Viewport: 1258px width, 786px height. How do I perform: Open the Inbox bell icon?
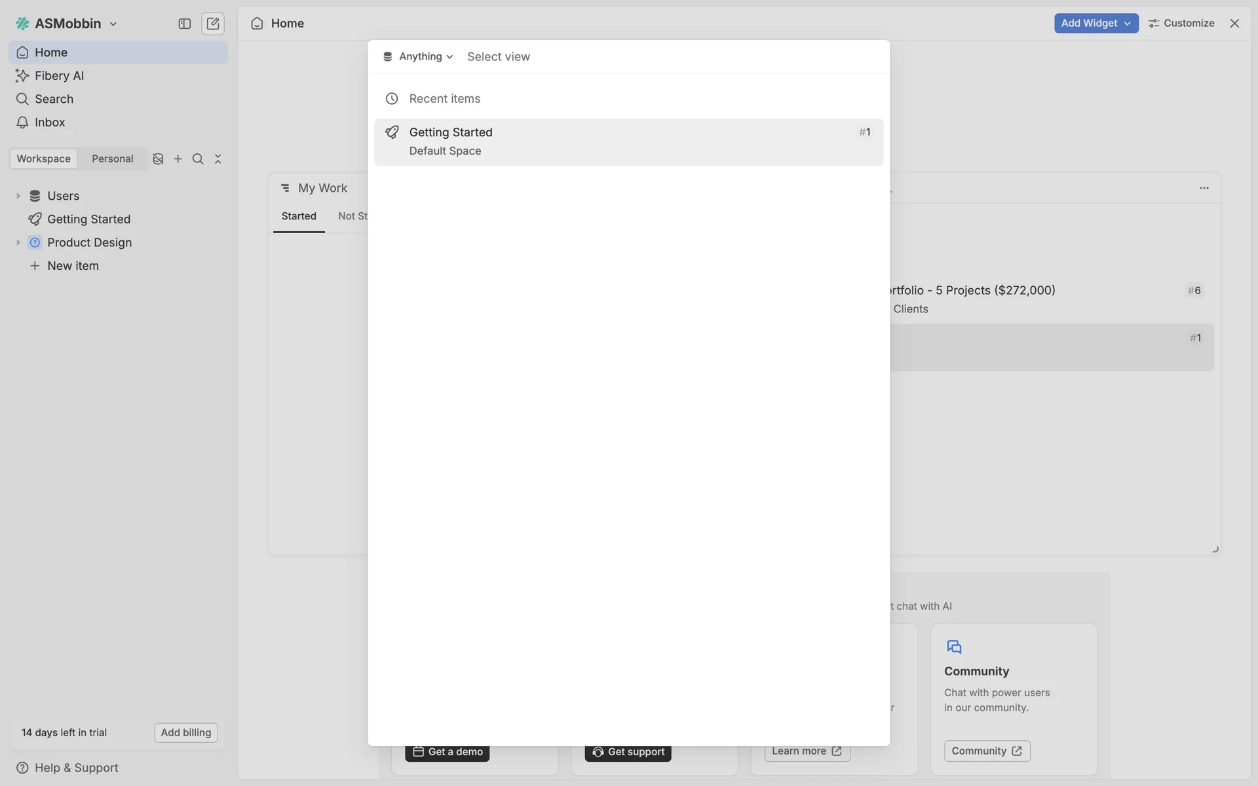pyautogui.click(x=23, y=122)
